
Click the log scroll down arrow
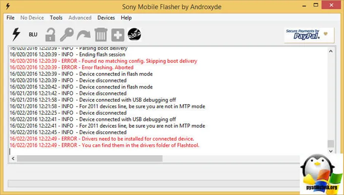331,151
